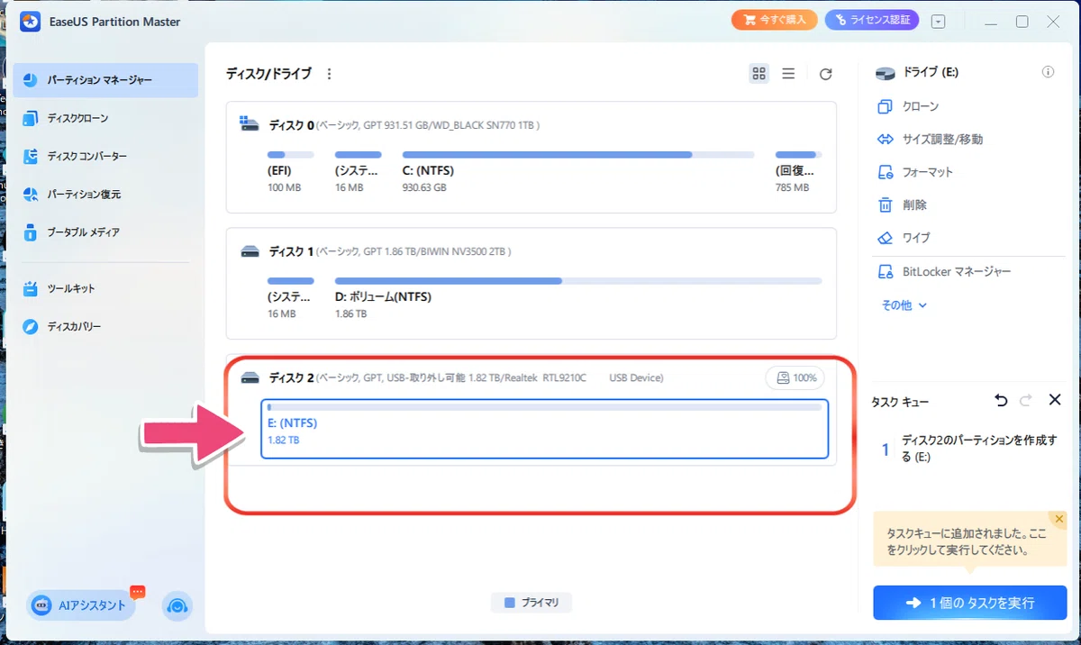Undo the last queued task
The height and width of the screenshot is (645, 1081).
click(1001, 400)
